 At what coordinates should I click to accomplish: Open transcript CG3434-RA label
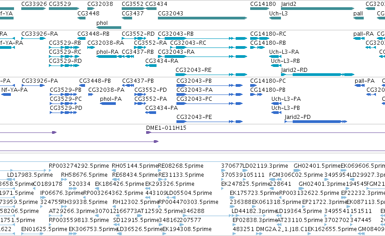coord(162,61)
